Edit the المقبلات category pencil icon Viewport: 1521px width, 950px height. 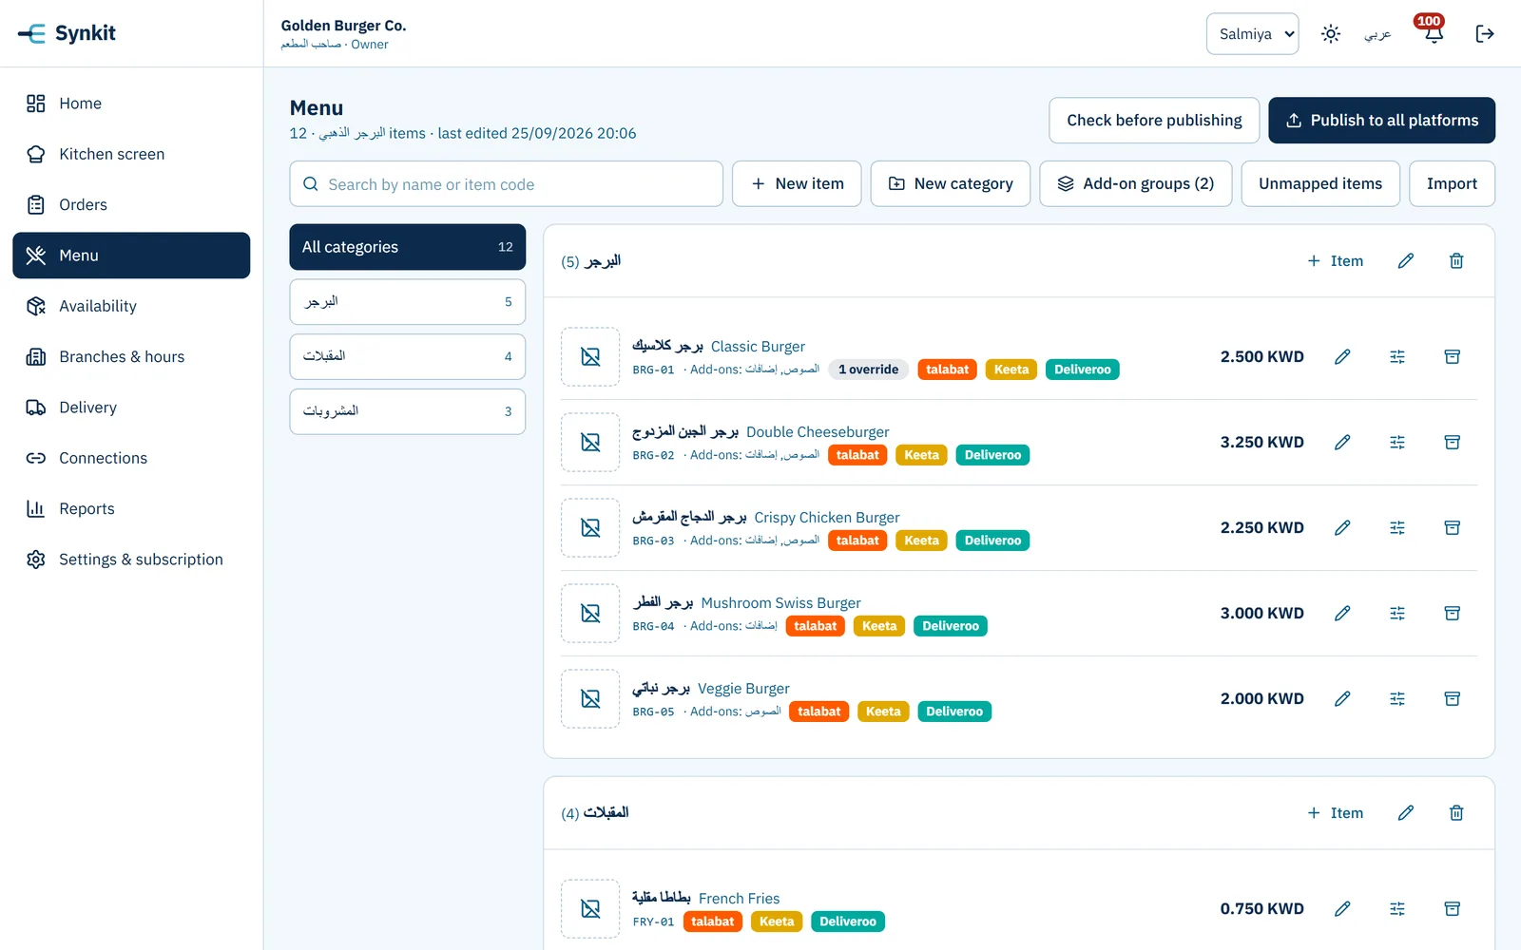[1406, 813]
